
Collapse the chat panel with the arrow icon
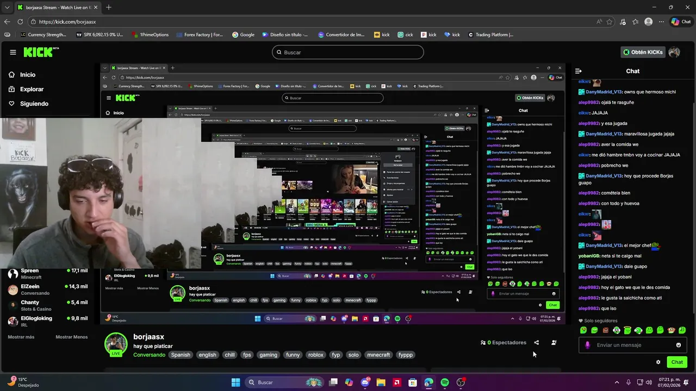579,71
